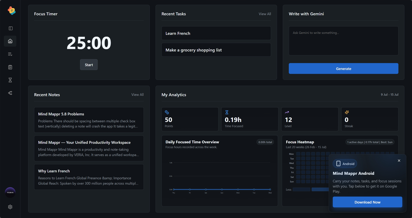
Task: Select the Sat data point on focus chart
Action: [x=206, y=189]
